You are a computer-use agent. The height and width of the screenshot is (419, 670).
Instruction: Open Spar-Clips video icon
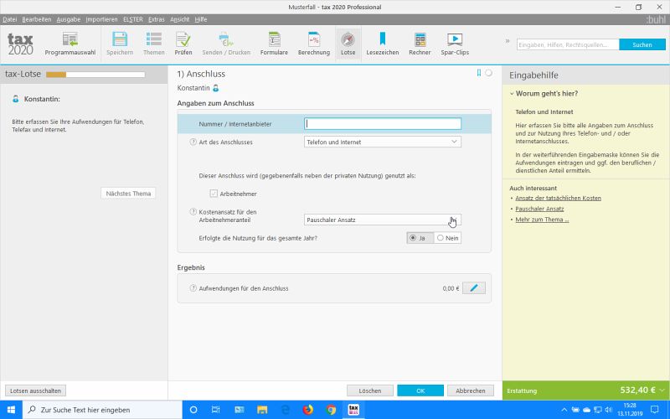(x=454, y=44)
